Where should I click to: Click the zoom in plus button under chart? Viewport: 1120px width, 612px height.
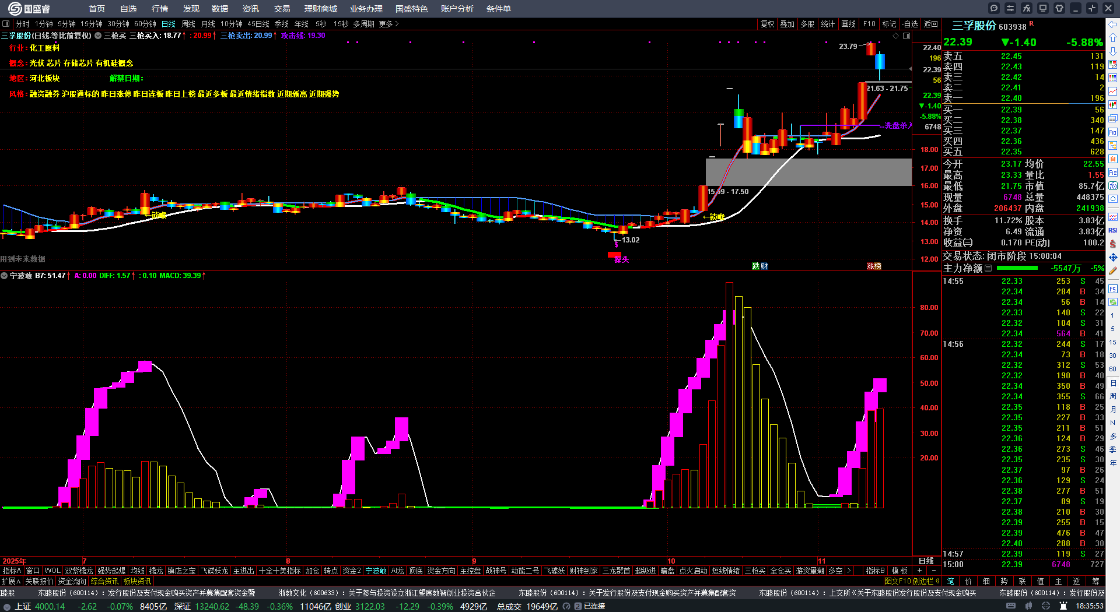pos(920,571)
